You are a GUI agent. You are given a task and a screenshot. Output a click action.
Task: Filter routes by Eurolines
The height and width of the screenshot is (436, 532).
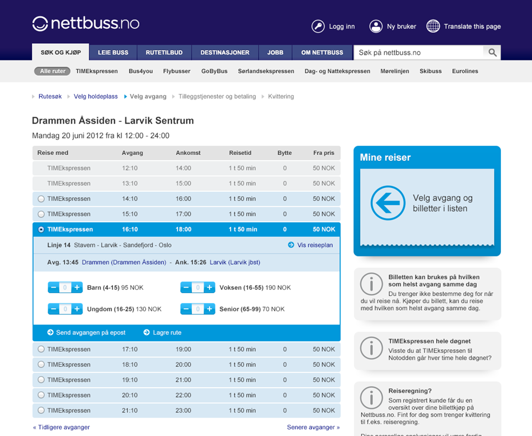click(x=465, y=71)
